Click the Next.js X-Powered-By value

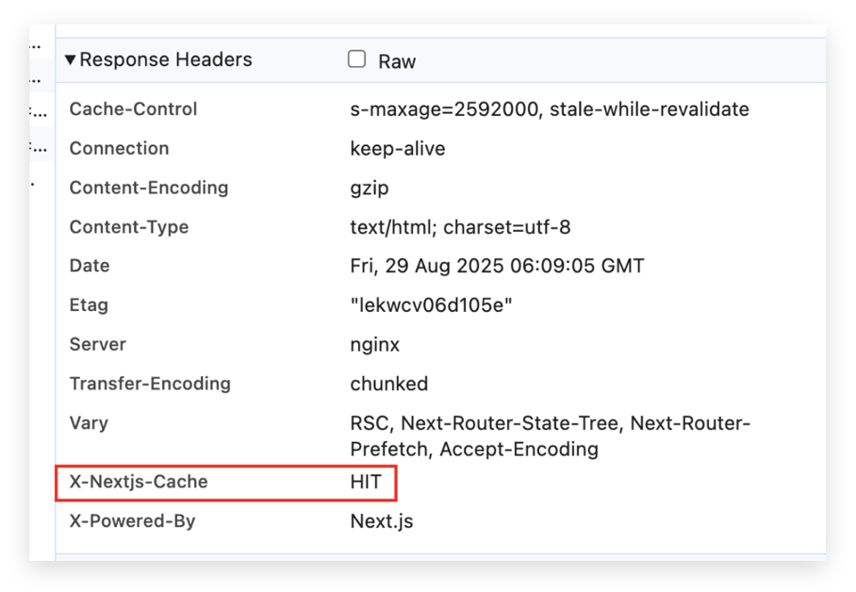(x=382, y=521)
